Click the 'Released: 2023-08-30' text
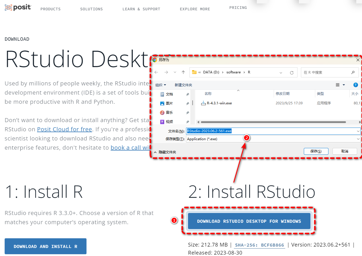This screenshot has width=362, height=256. [x=216, y=253]
